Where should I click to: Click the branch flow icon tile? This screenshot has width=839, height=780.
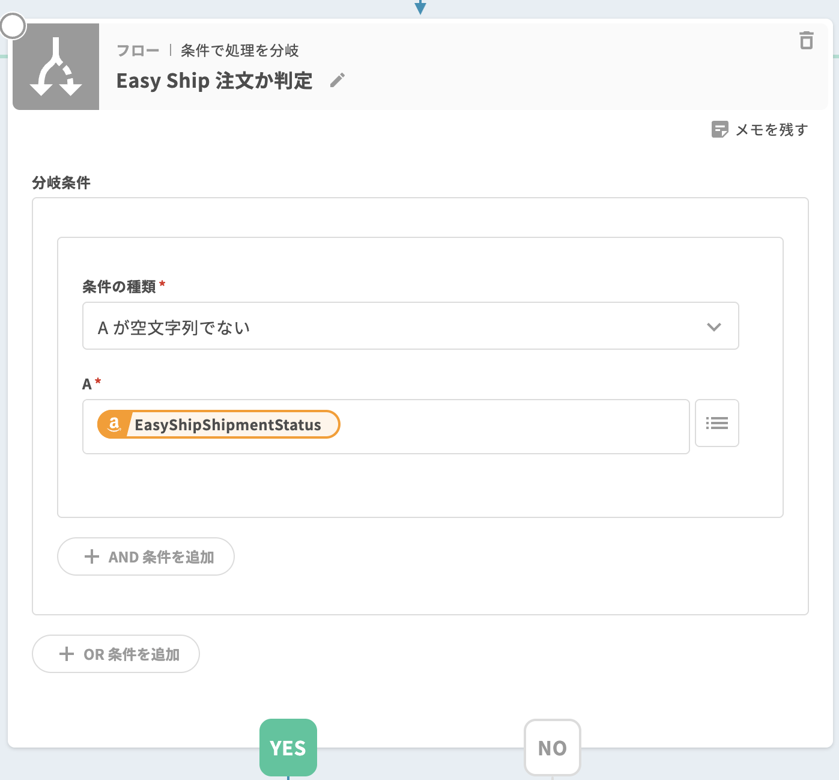coord(56,67)
